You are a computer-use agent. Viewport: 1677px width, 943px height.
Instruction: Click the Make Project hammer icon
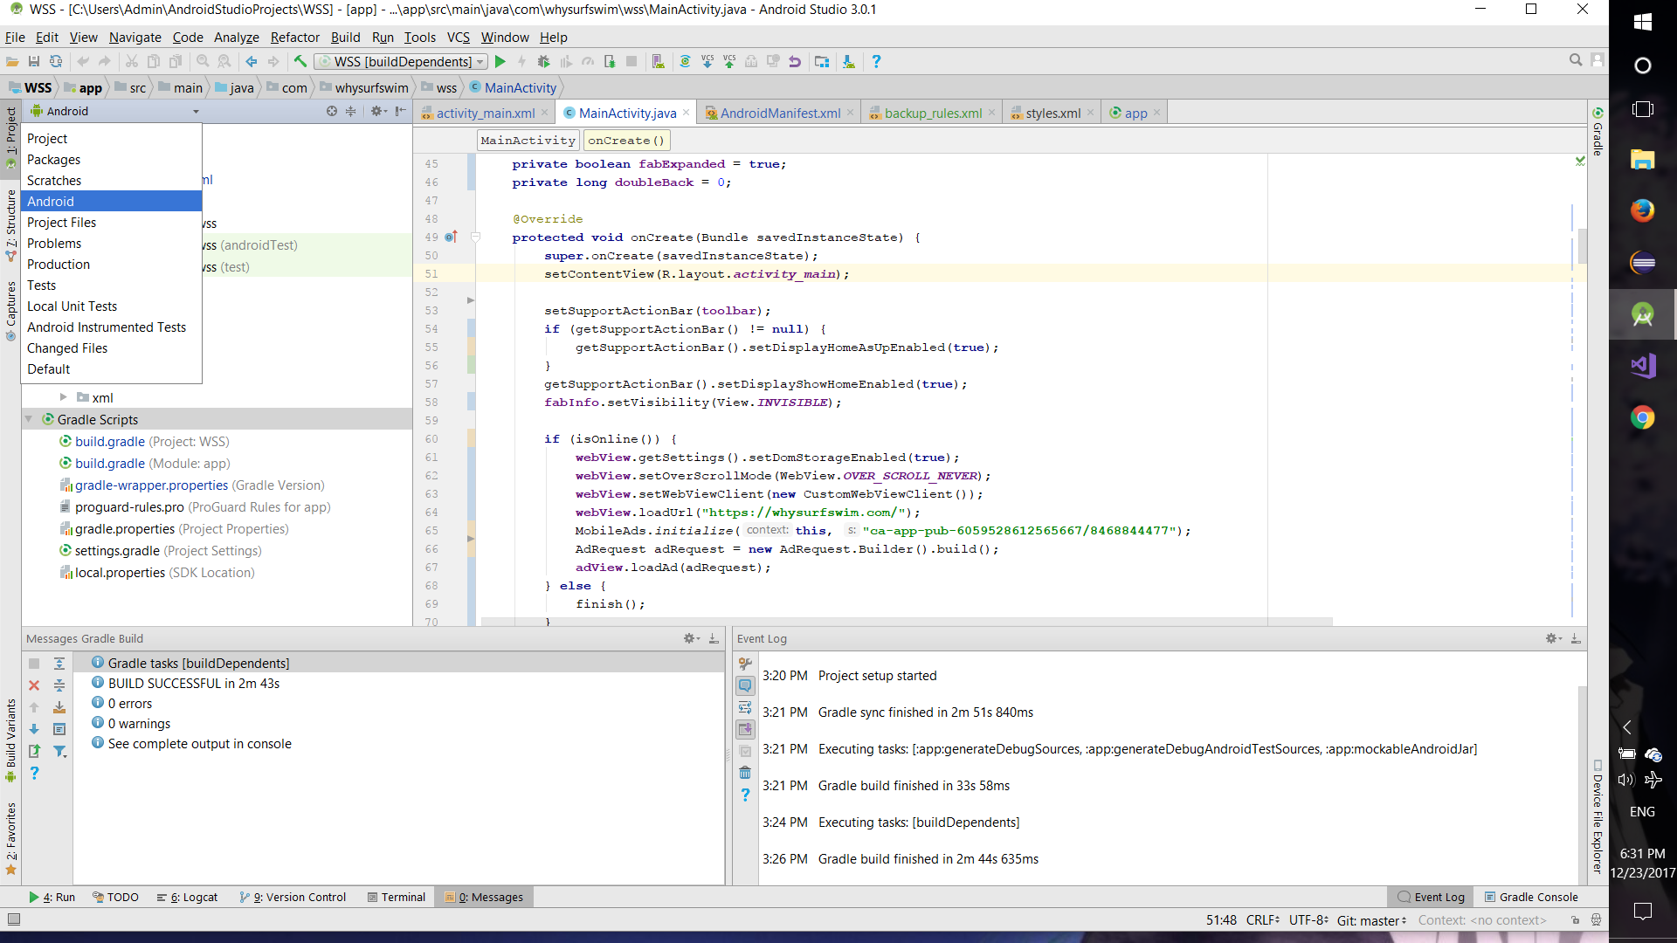(x=300, y=62)
